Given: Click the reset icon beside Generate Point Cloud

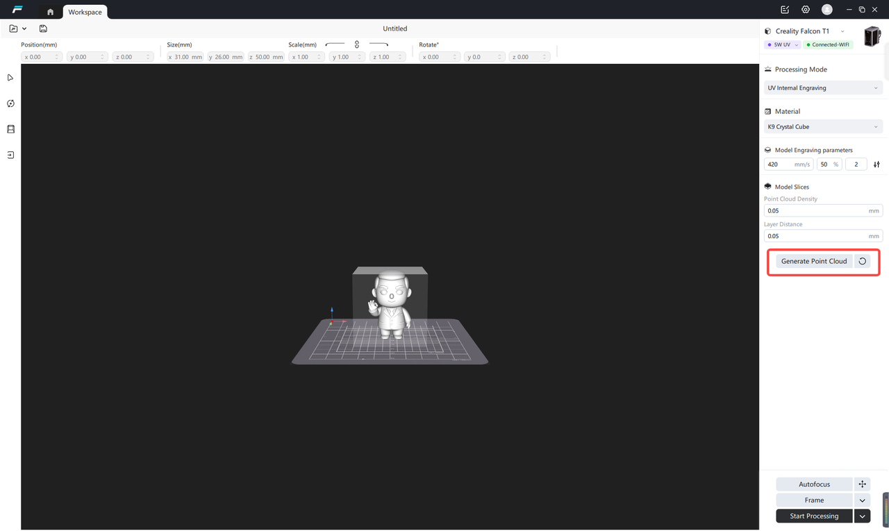Looking at the screenshot, I should point(862,261).
